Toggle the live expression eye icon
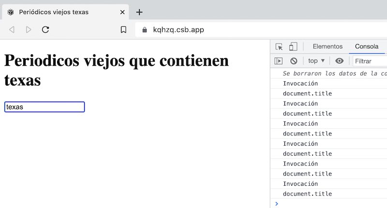 pos(340,61)
